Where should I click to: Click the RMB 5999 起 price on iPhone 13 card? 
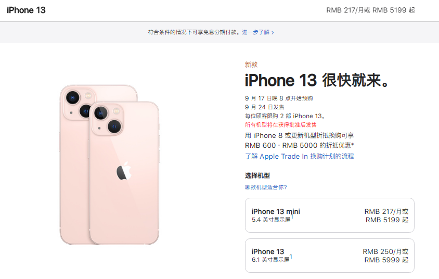386,260
